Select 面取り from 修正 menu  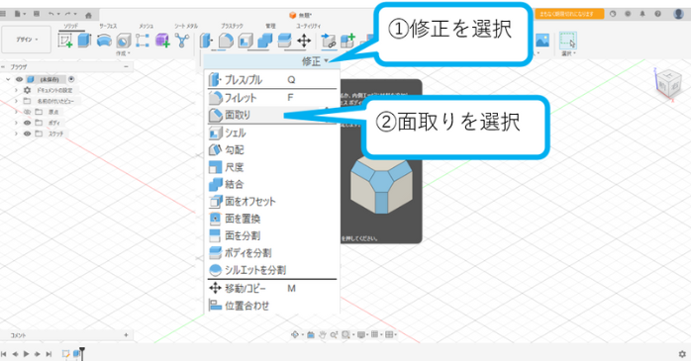[272, 115]
